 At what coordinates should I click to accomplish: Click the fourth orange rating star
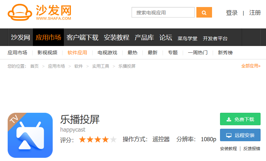click(x=105, y=140)
